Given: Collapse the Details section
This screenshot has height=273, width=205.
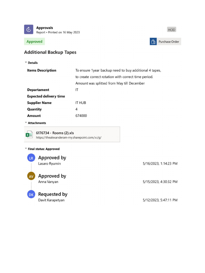Looking at the screenshot, I should (26, 63).
